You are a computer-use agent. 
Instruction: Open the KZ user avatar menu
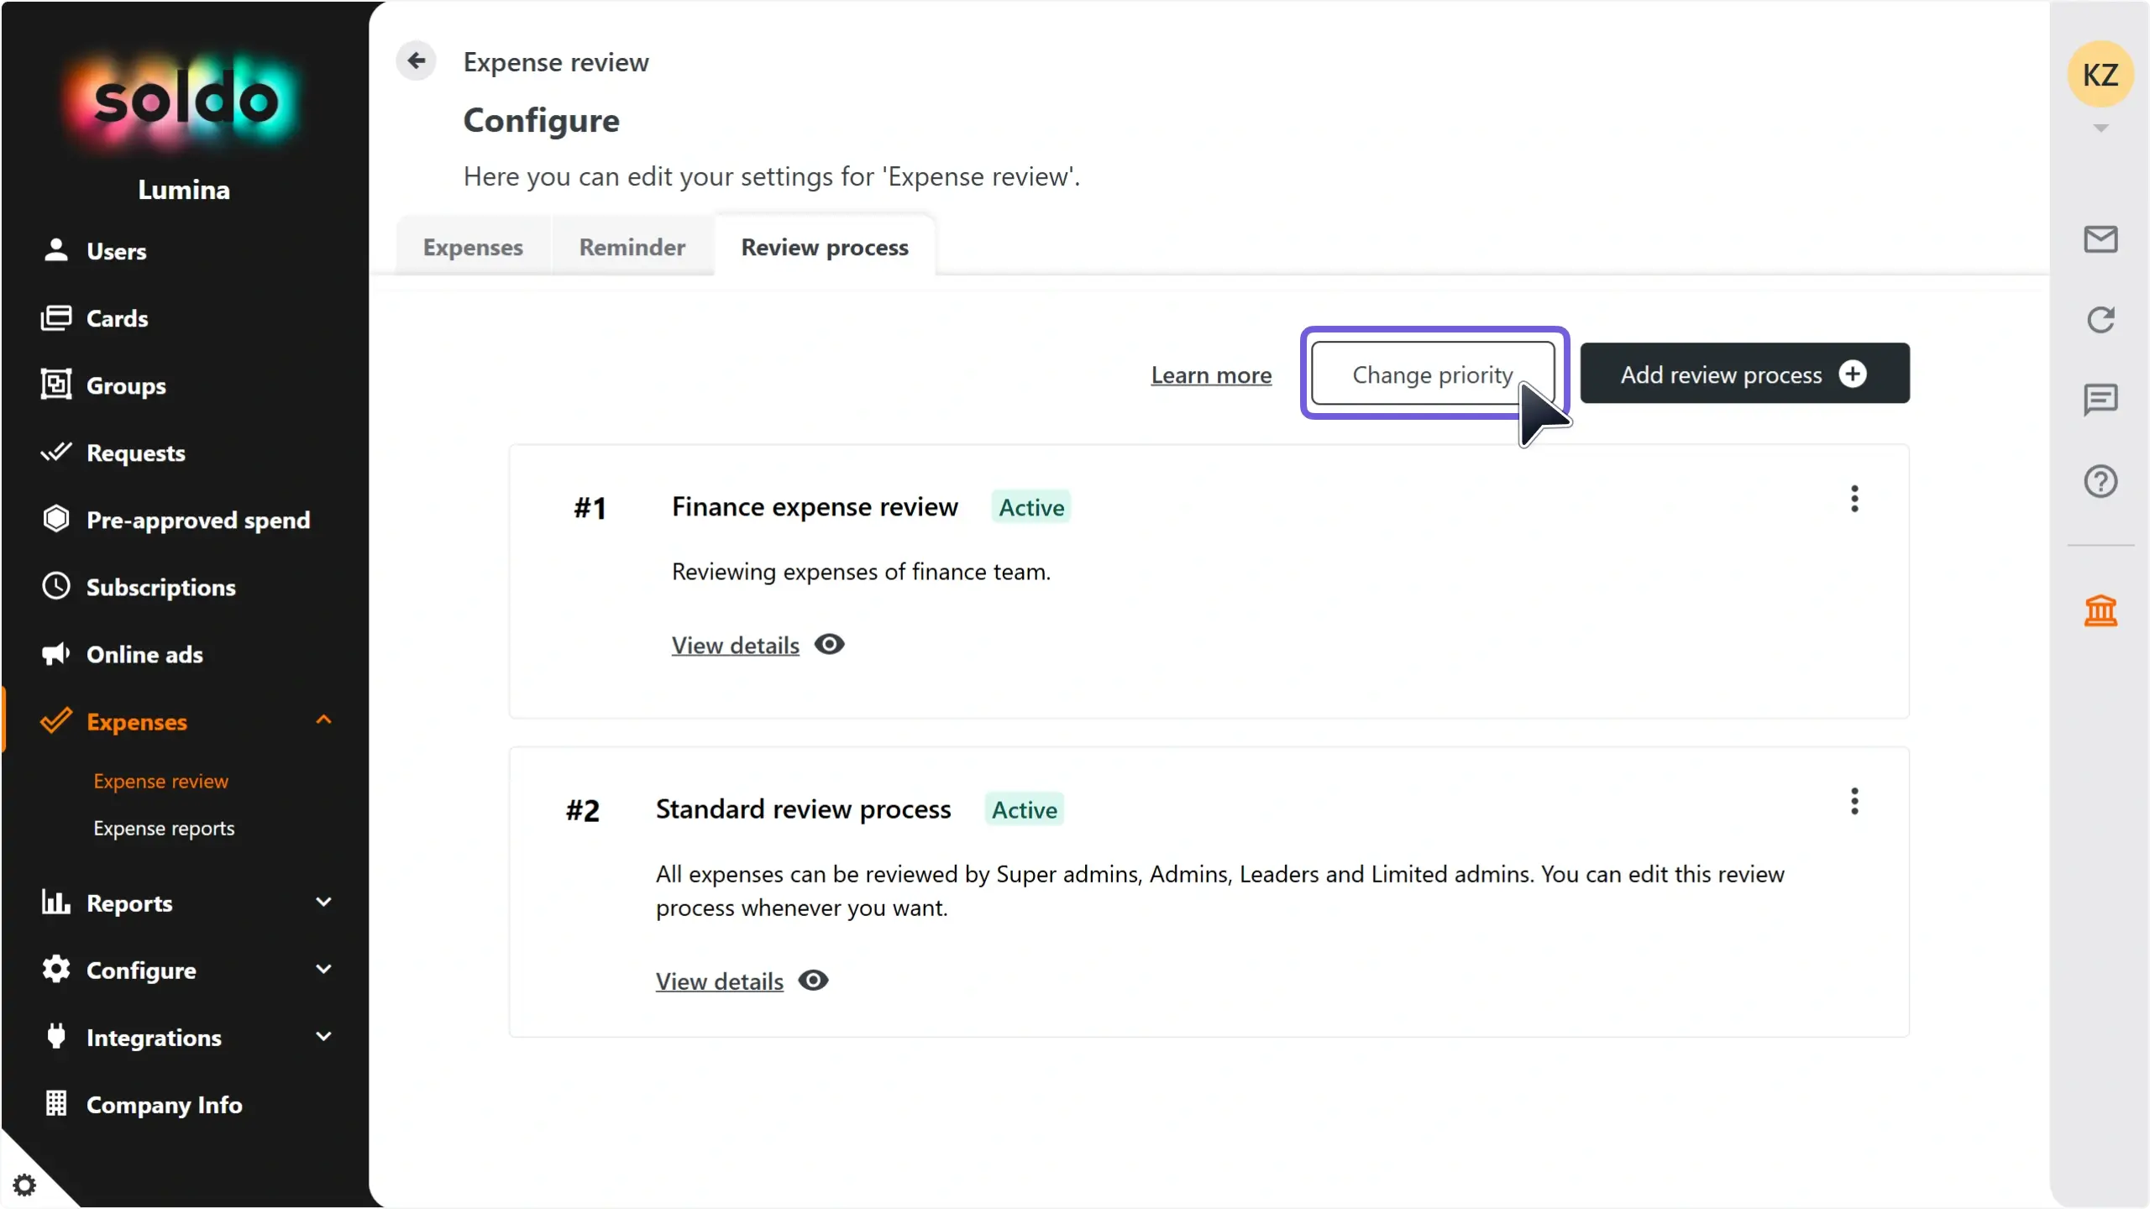pyautogui.click(x=2100, y=75)
